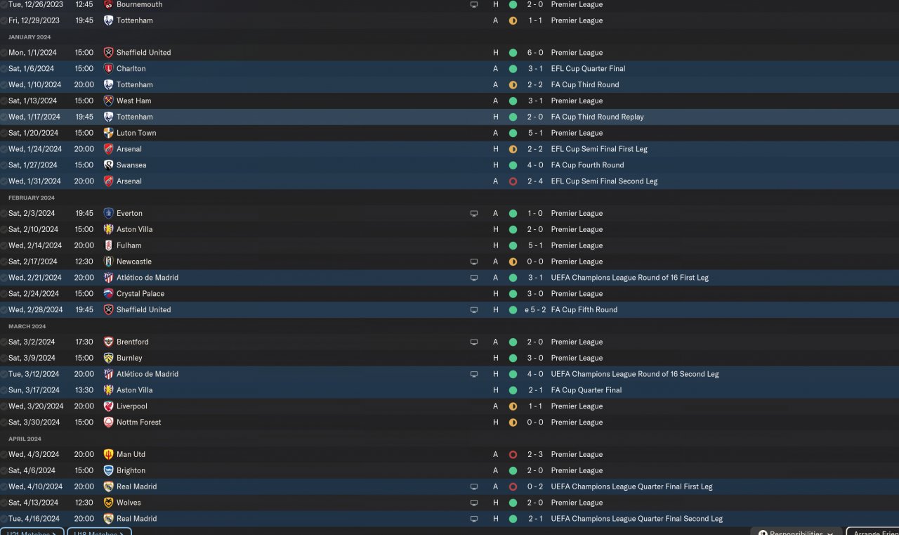Click the Swansea club badge icon
899x535 pixels.
coord(108,165)
